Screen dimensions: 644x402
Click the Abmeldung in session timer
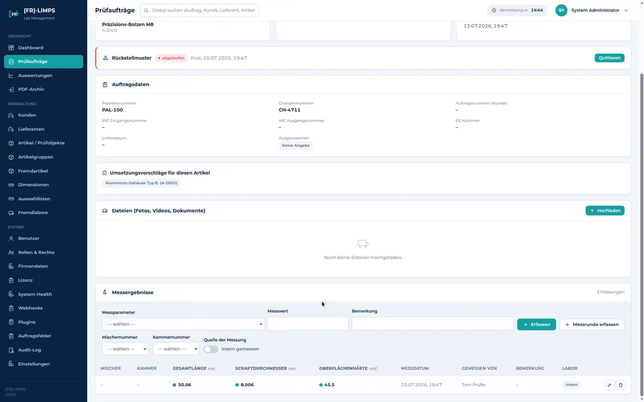coord(517,10)
